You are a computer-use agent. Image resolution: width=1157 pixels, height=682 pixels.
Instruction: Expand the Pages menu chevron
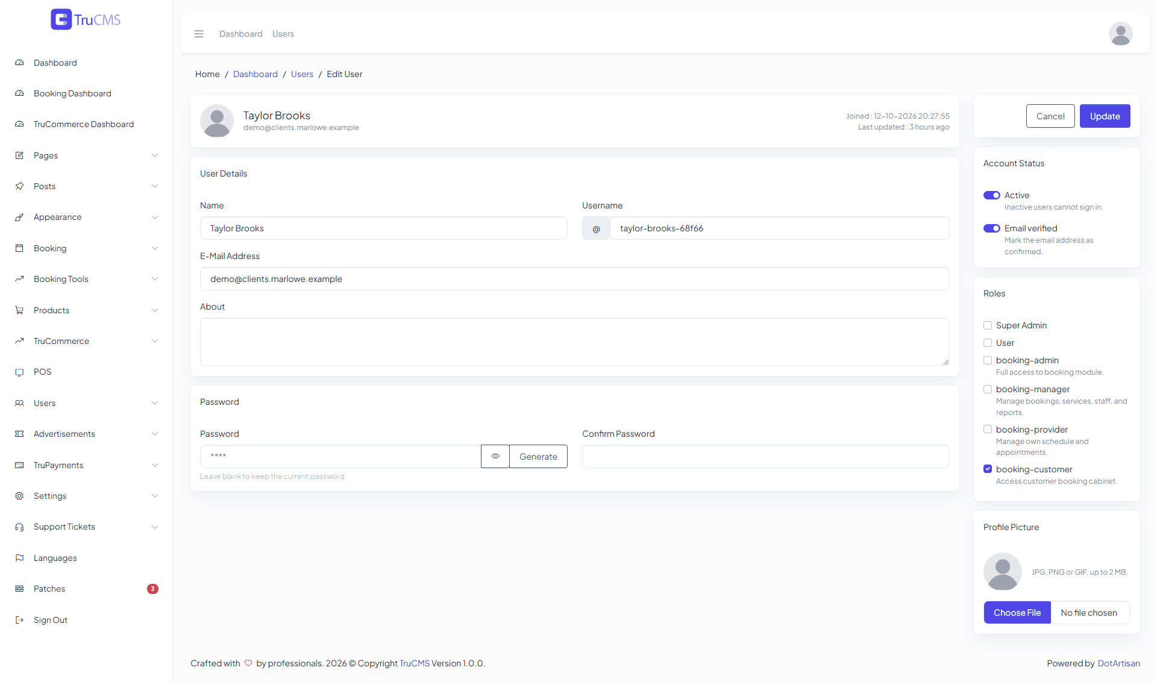[155, 155]
